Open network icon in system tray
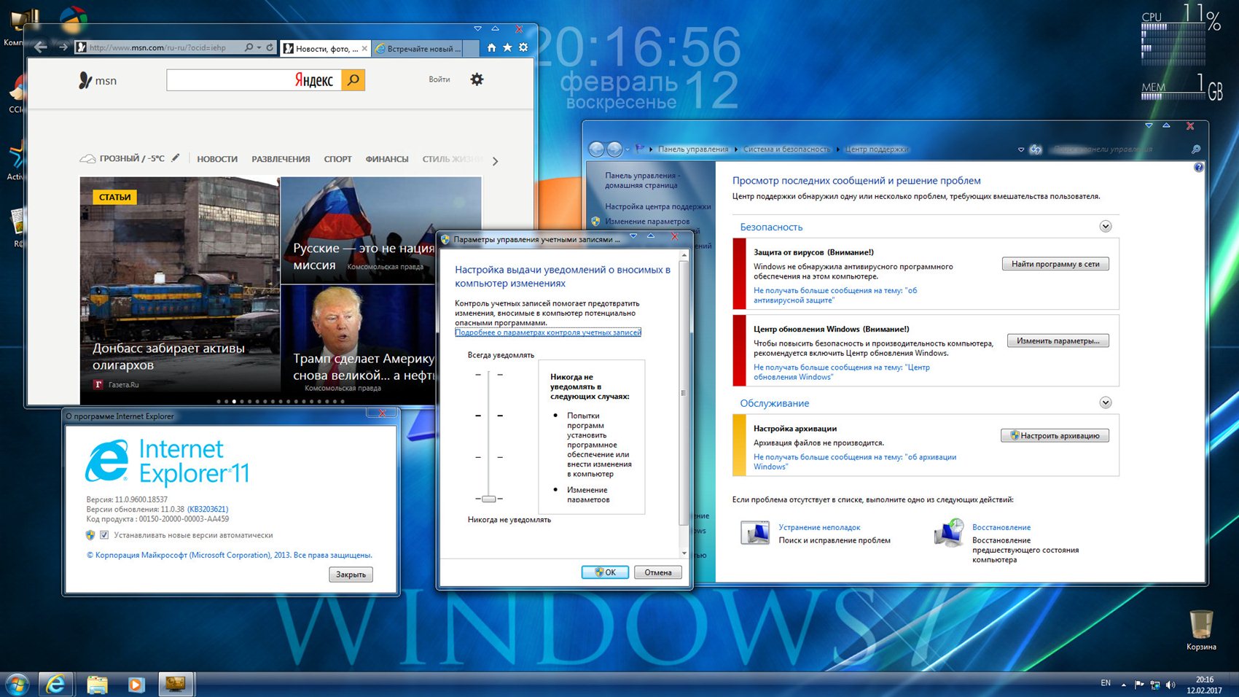This screenshot has width=1239, height=697. [x=1155, y=685]
